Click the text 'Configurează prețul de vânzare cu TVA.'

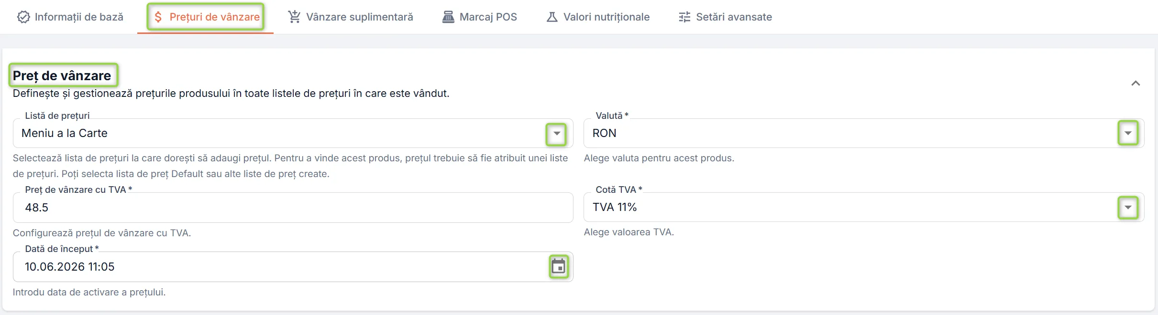[x=102, y=233]
